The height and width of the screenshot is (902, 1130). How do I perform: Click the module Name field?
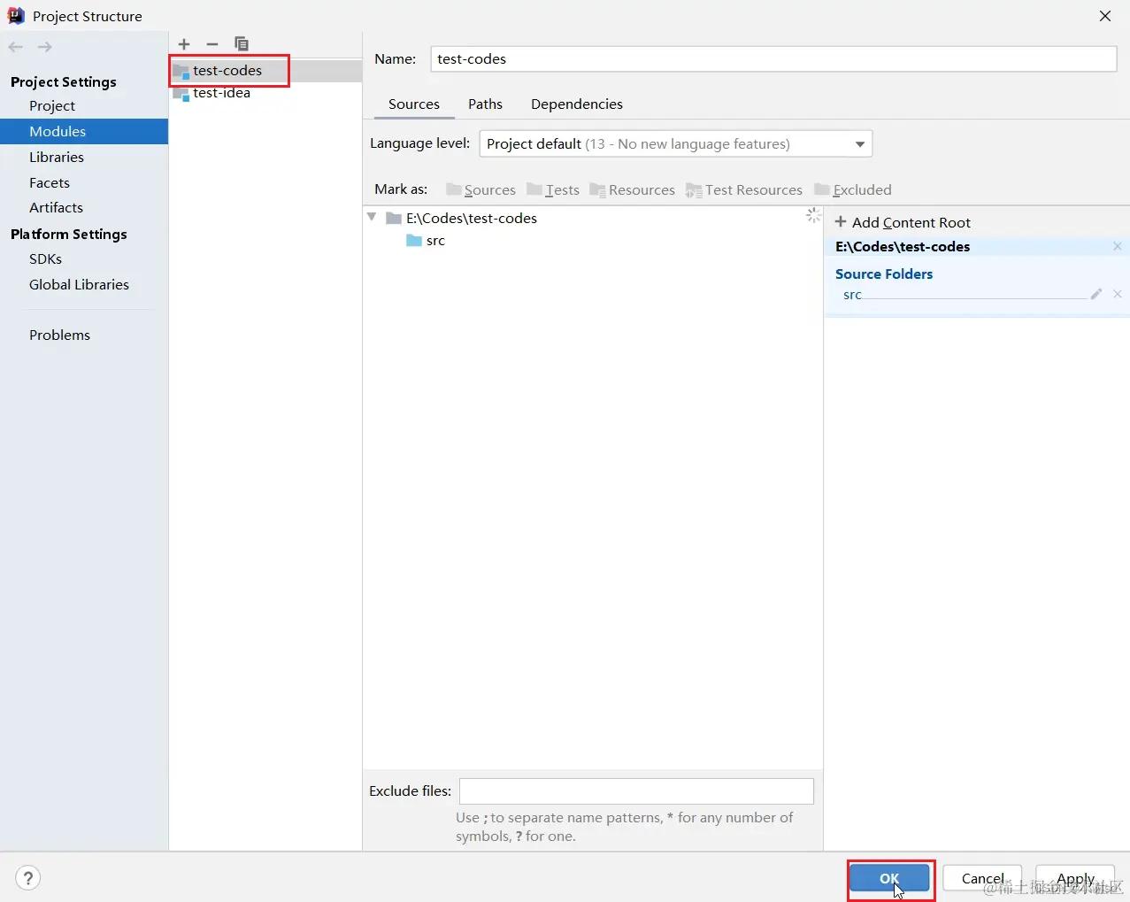tap(773, 59)
